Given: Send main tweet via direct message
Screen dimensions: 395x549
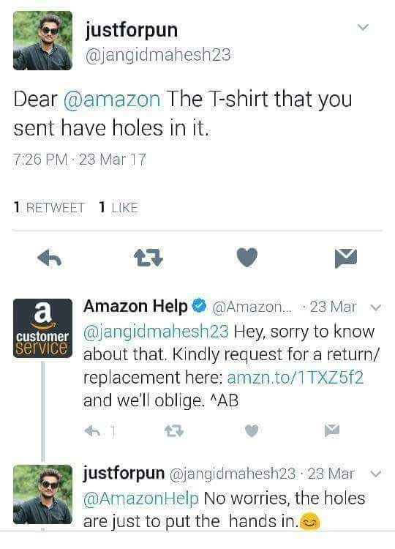Looking at the screenshot, I should 346,258.
